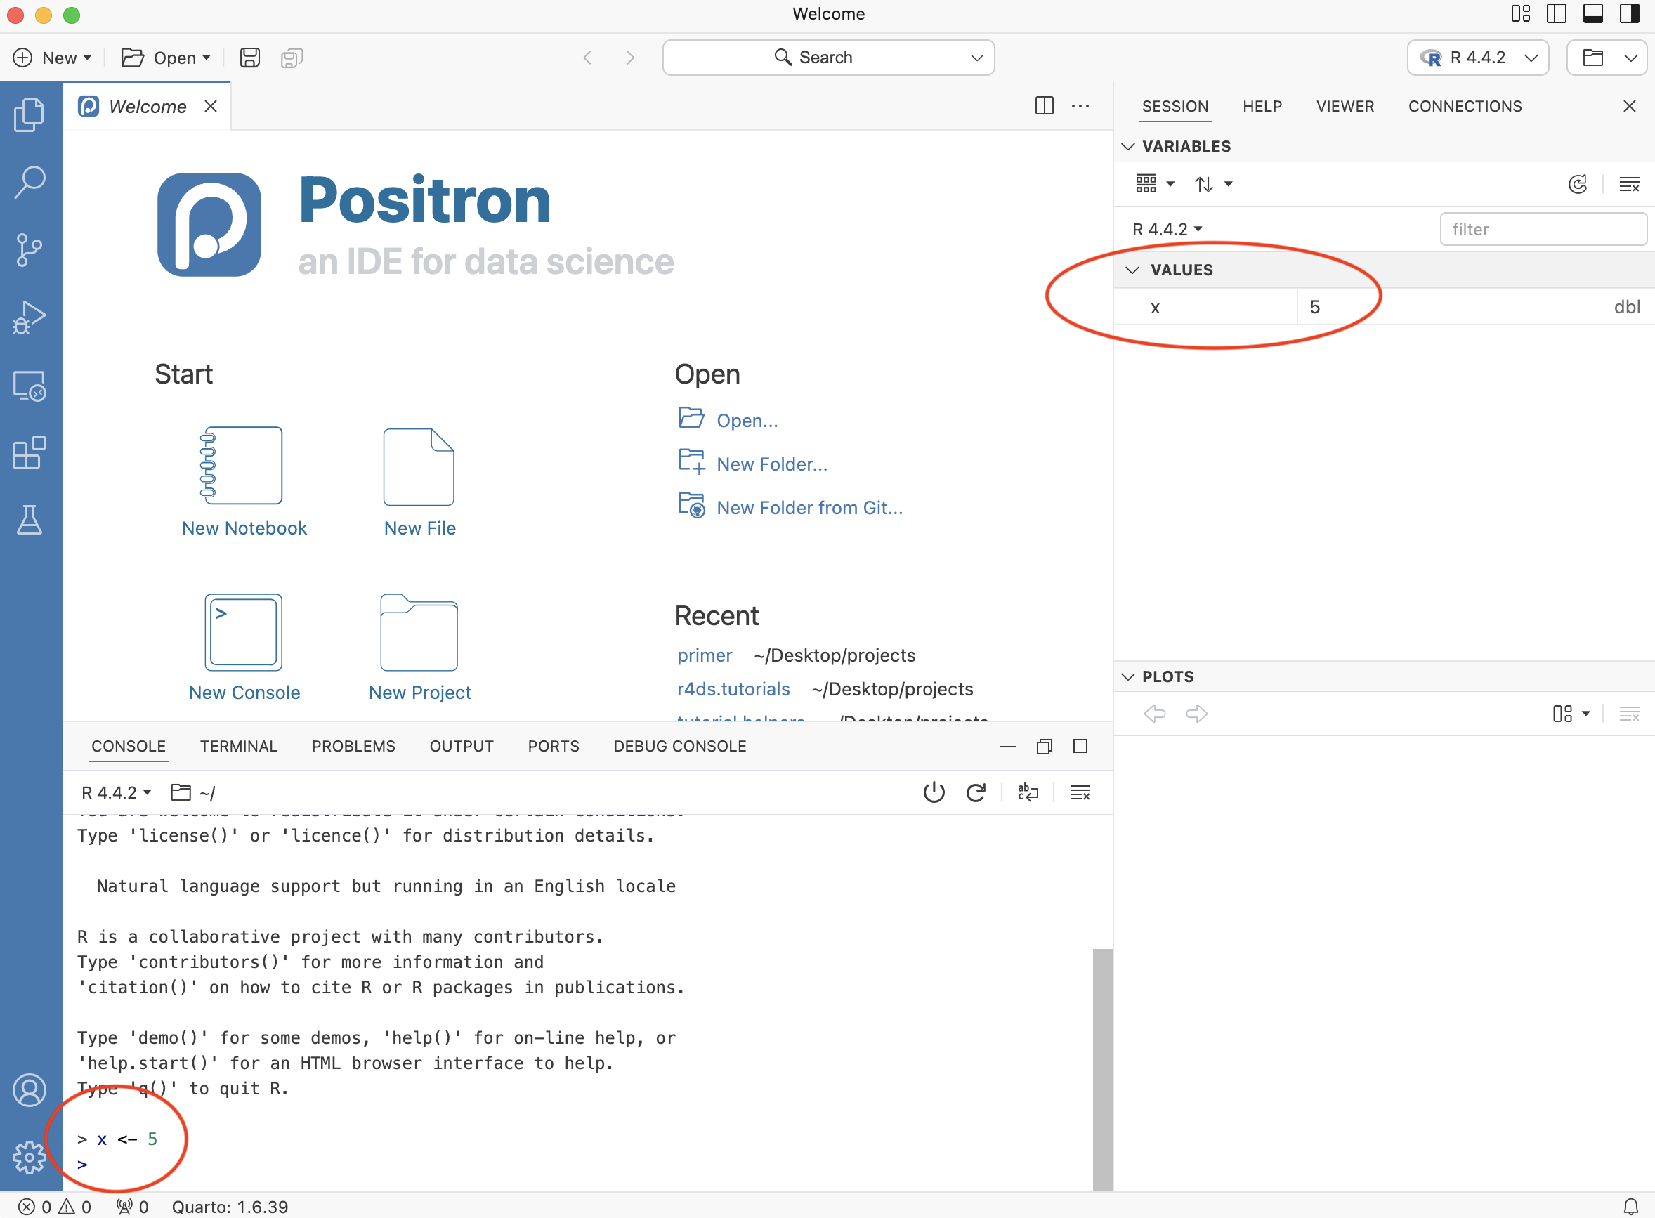Close the Welcome editor tab
Screen dimensions: 1655x1218
coord(211,106)
